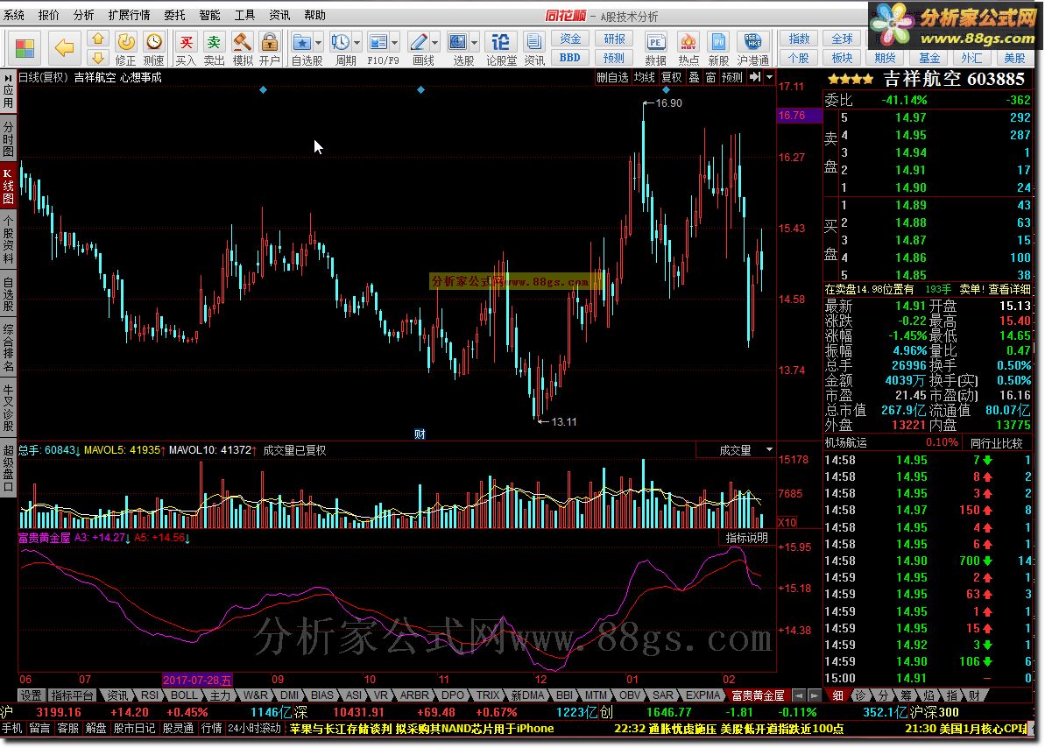The height and width of the screenshot is (748, 1045).
Task: Switch to 分时图 sidebar tab
Action: 8,138
